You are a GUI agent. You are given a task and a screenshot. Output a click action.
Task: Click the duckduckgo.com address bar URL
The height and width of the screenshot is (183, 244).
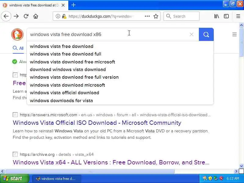[101, 16]
